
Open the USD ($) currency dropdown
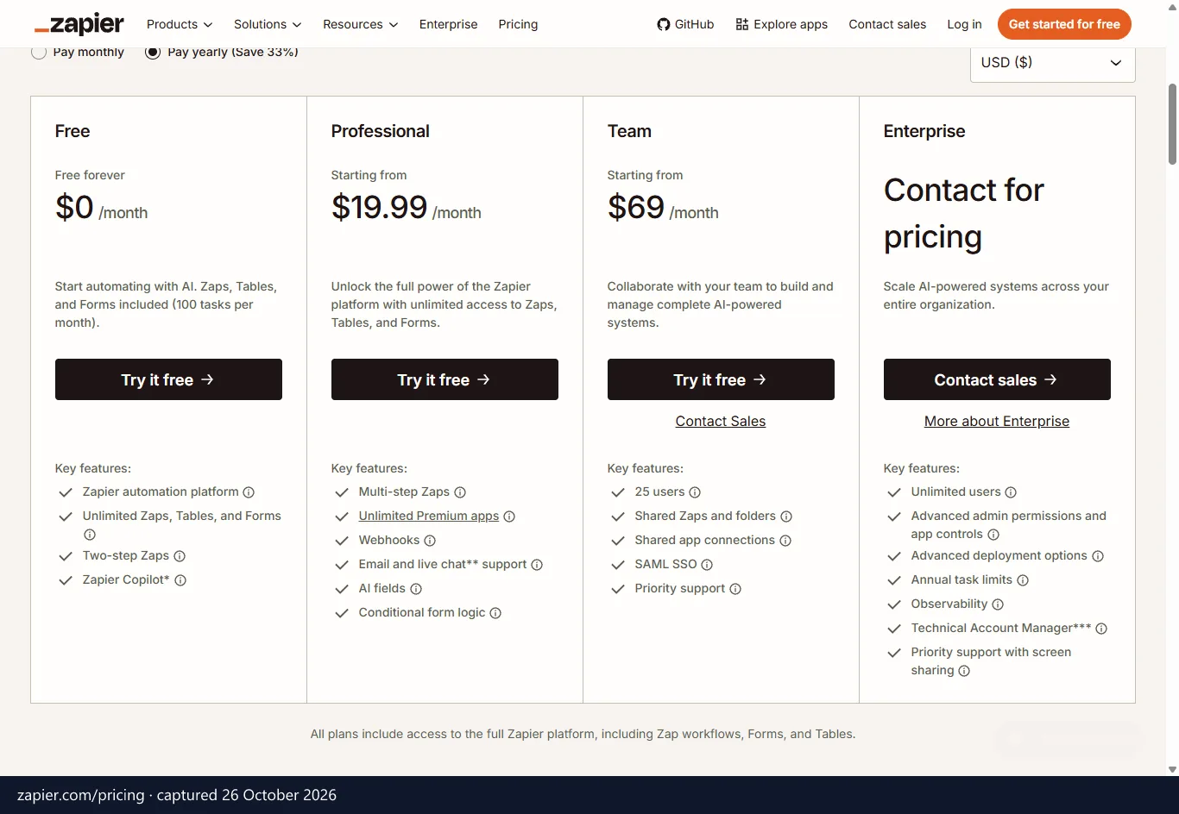coord(1053,63)
